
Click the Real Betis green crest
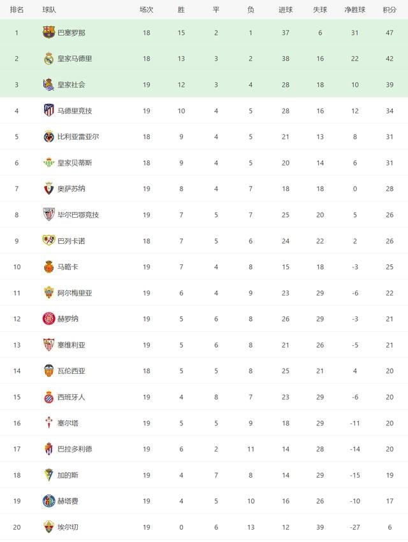[x=48, y=162]
